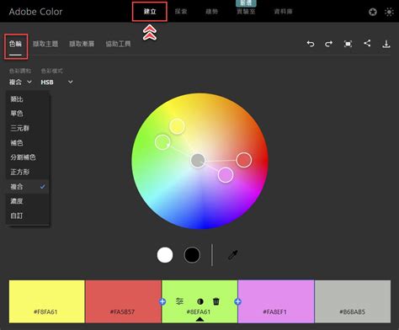
Task: Click the #8EFA61 hex value text
Action: 199,311
